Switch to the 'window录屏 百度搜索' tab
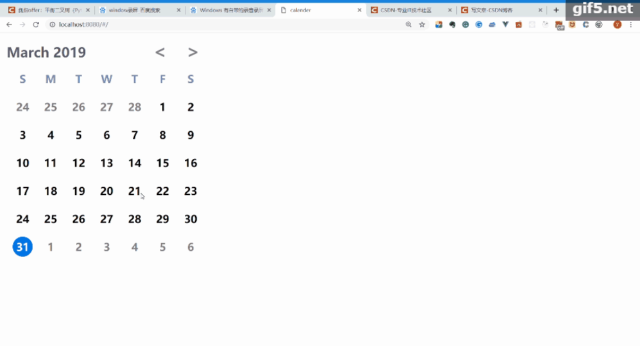The height and width of the screenshot is (346, 640). pyautogui.click(x=140, y=10)
